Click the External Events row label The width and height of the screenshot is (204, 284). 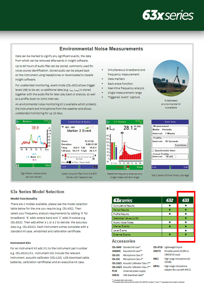pos(122,235)
